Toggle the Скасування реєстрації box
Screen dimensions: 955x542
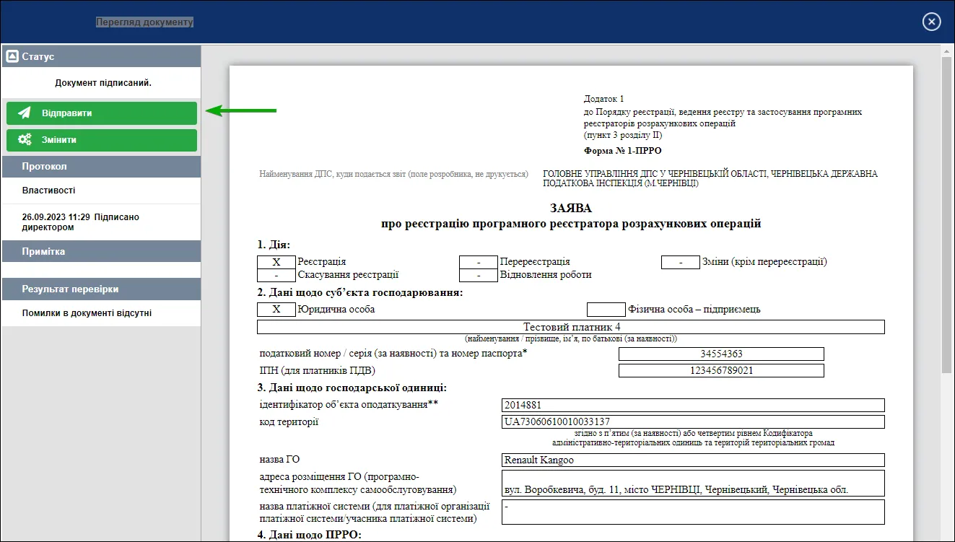(x=276, y=275)
